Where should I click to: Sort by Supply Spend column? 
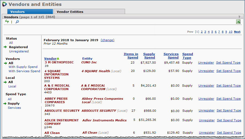click(x=149, y=56)
